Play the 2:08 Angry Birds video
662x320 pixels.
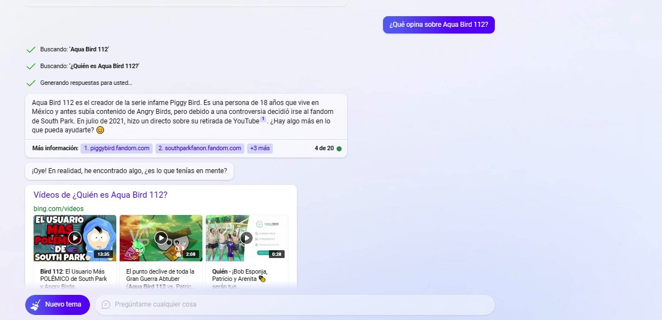[x=161, y=238]
